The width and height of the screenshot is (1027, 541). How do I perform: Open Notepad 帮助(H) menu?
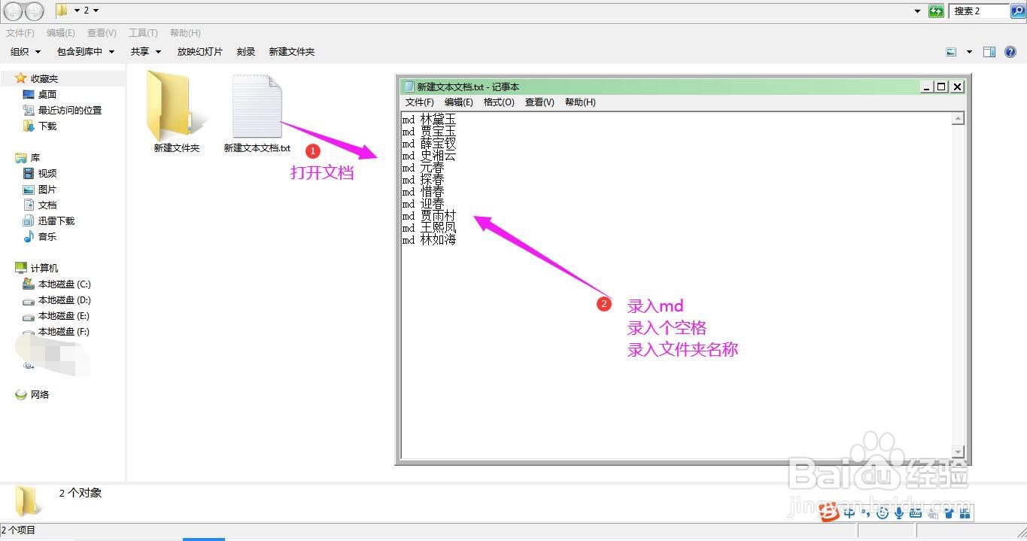click(x=580, y=102)
